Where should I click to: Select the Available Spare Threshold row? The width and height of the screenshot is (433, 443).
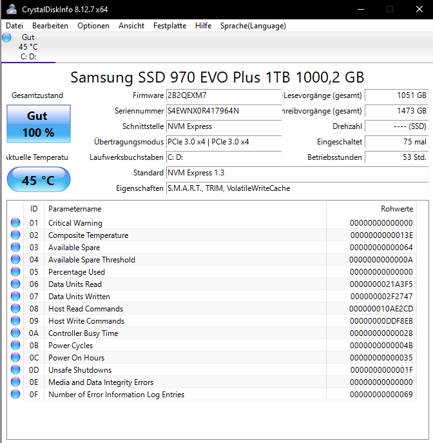(212, 259)
